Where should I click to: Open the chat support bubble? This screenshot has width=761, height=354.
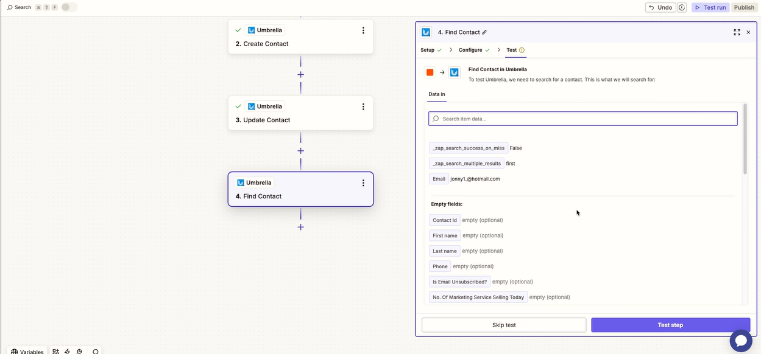(741, 341)
